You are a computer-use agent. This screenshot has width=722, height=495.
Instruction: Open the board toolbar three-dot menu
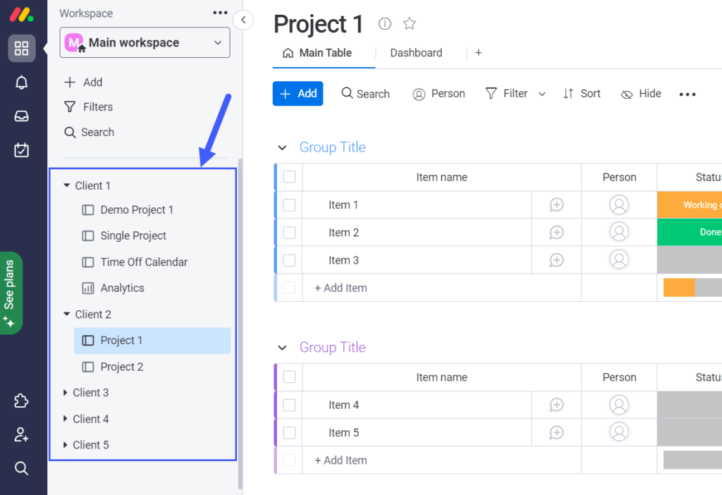687,94
